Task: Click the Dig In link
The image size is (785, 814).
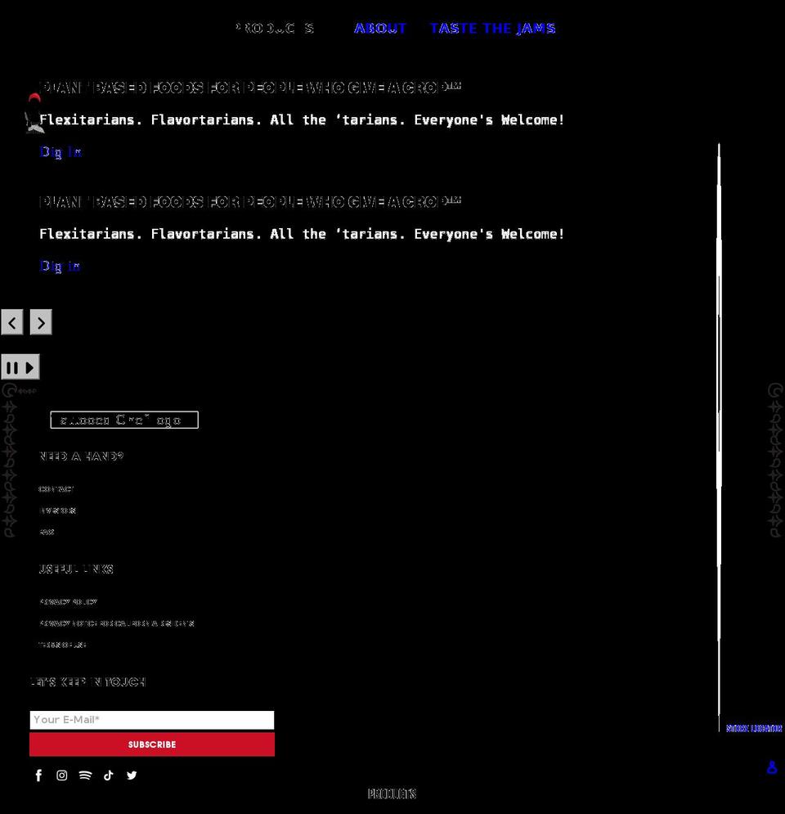Action: point(61,151)
